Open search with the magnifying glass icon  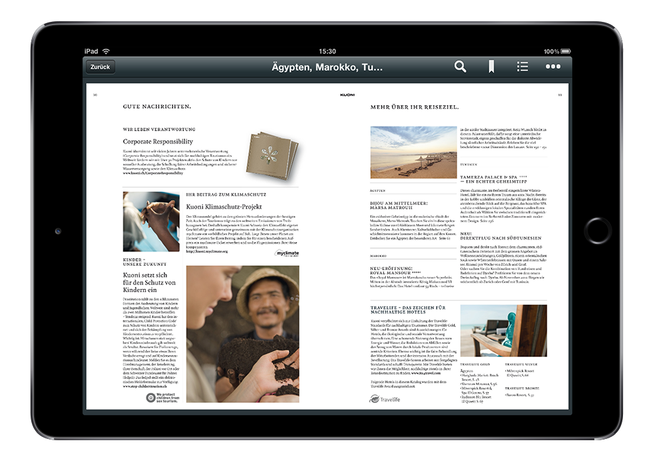click(460, 67)
